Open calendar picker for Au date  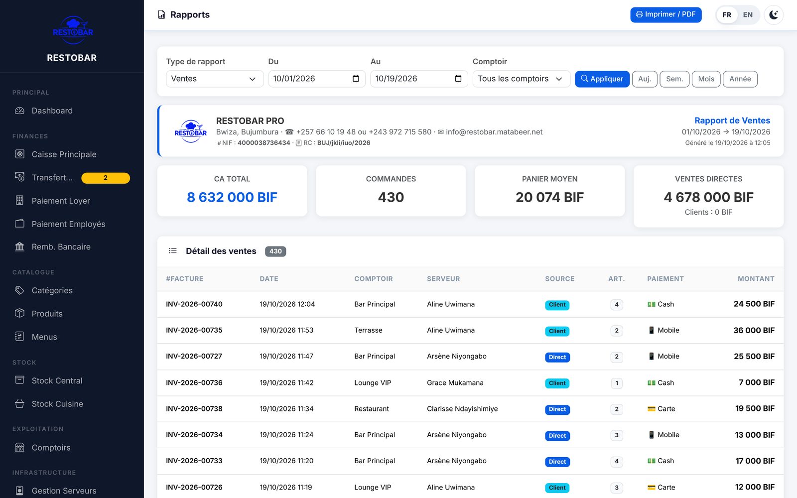[458, 79]
